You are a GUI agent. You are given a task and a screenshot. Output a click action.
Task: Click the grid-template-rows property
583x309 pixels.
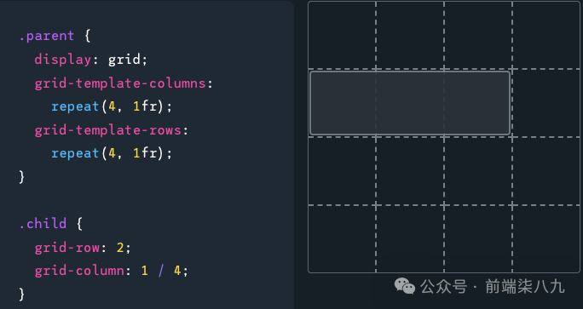pyautogui.click(x=108, y=130)
